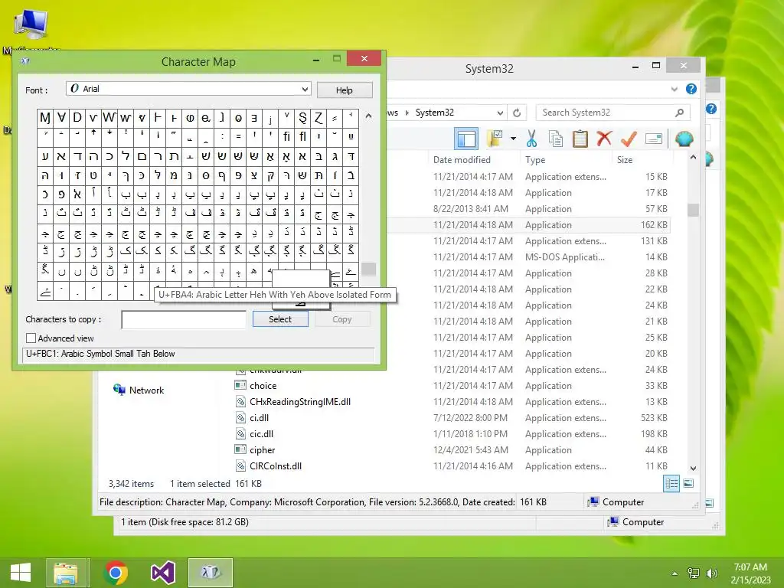Screen dimensions: 784x588
Task: Click the Network icon in navigation pane
Action: 119,390
